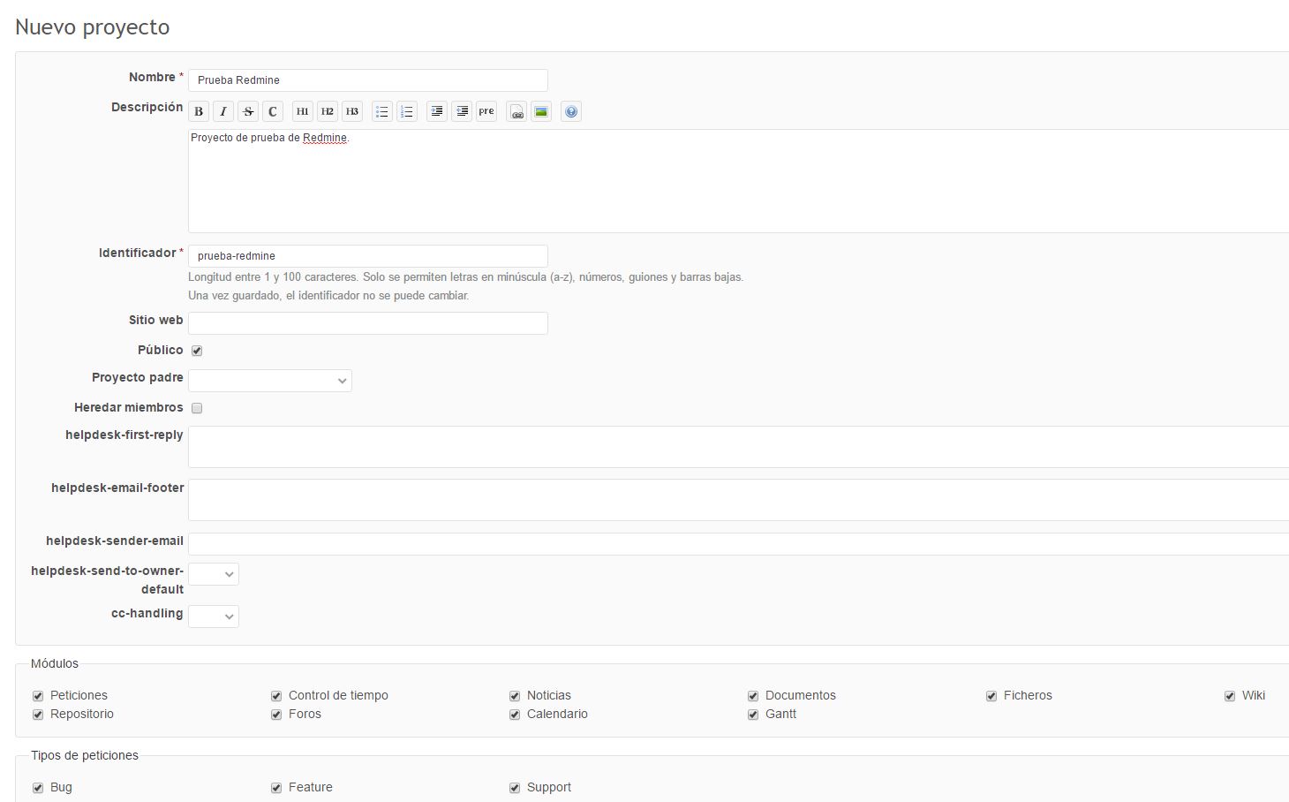Open the text formatting help
The height and width of the screenshot is (802, 1289).
571,111
